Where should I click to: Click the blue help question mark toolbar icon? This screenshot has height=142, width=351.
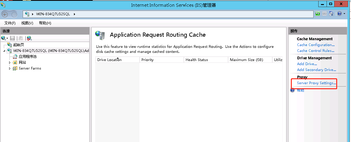click(339, 13)
